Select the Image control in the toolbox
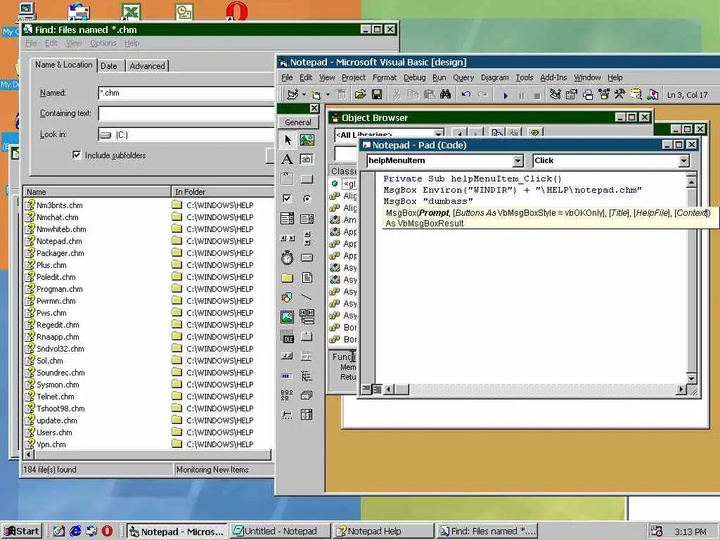This screenshot has width=720, height=540. coord(287,317)
